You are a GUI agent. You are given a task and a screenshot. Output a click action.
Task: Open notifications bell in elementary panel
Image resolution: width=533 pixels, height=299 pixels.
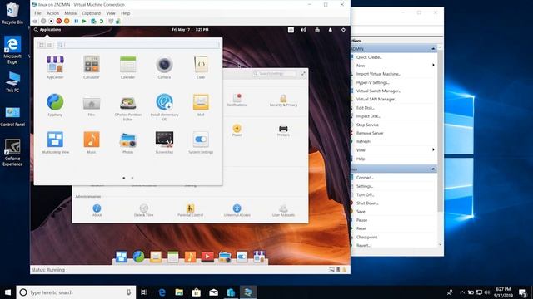tap(330, 30)
